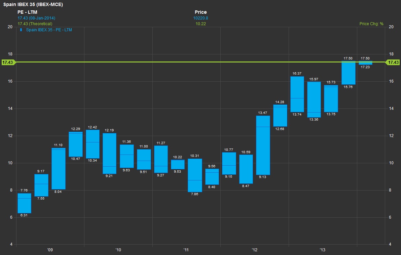Click the bar with high 11.27

(161, 159)
